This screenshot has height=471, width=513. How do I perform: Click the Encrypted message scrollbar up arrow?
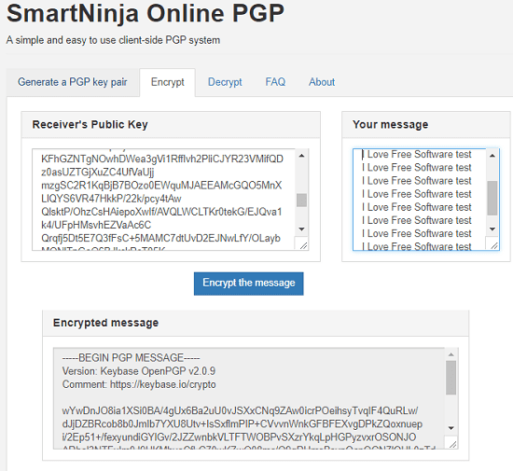(x=451, y=354)
